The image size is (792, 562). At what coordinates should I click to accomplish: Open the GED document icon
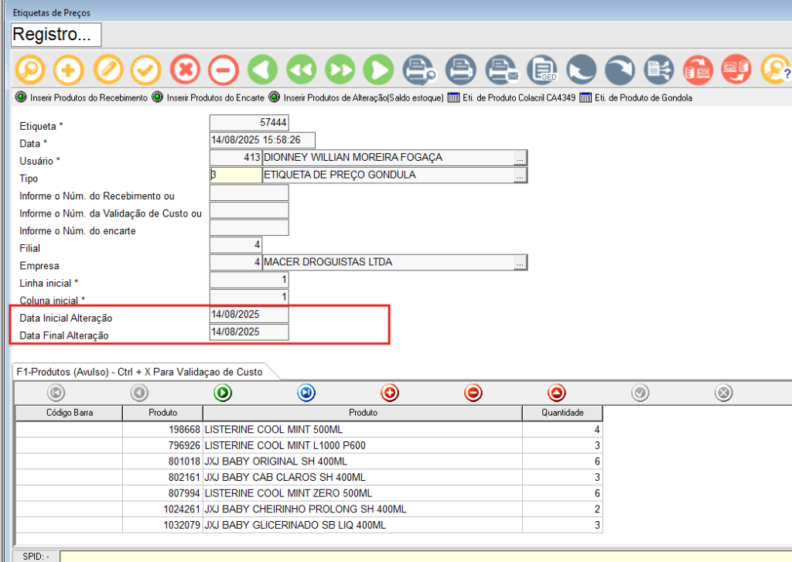point(541,70)
